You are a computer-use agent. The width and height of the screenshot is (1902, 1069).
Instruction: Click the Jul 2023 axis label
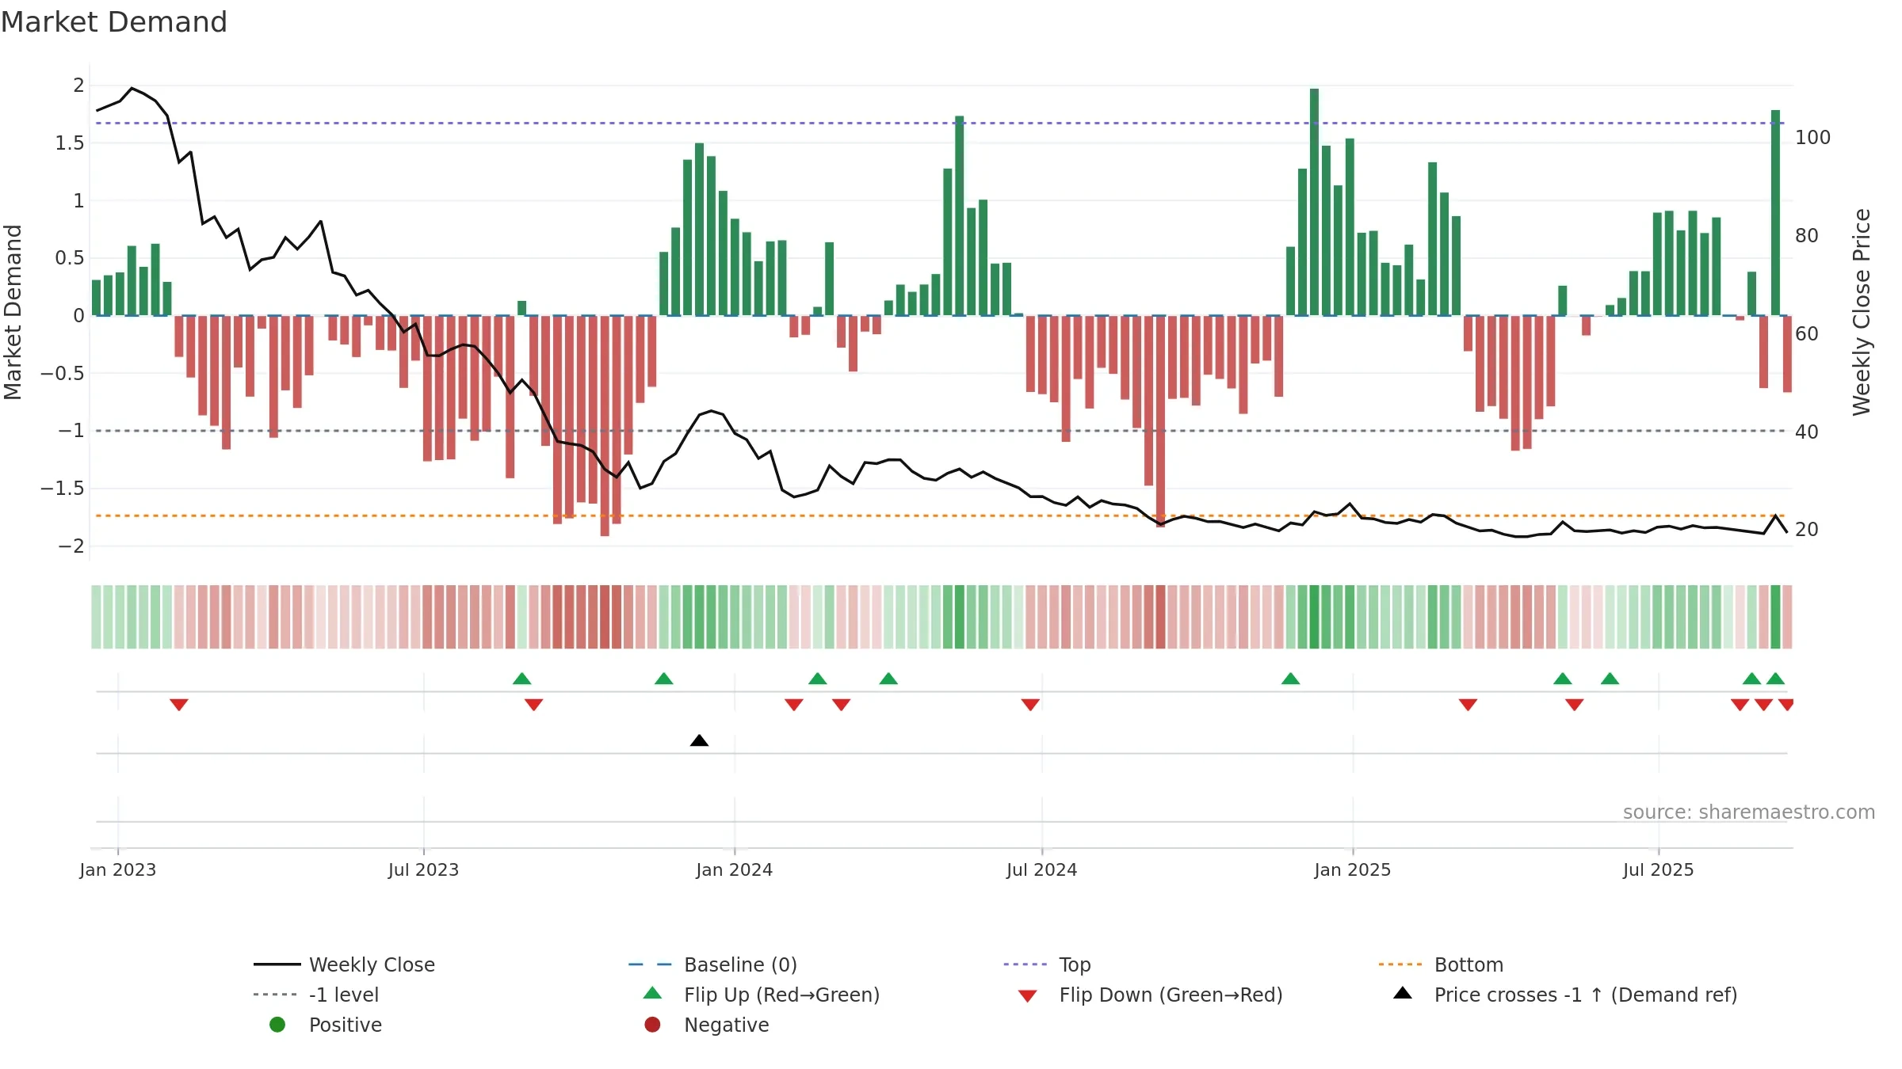coord(424,870)
